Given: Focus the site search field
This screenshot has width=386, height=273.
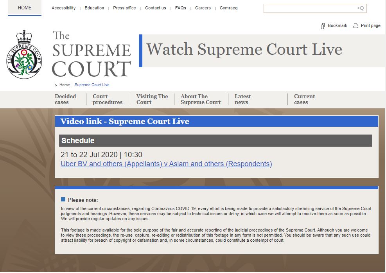Looking at the screenshot, I should tap(315, 8).
